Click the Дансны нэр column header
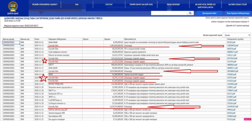The height and width of the screenshot is (121, 252). (x=27, y=39)
